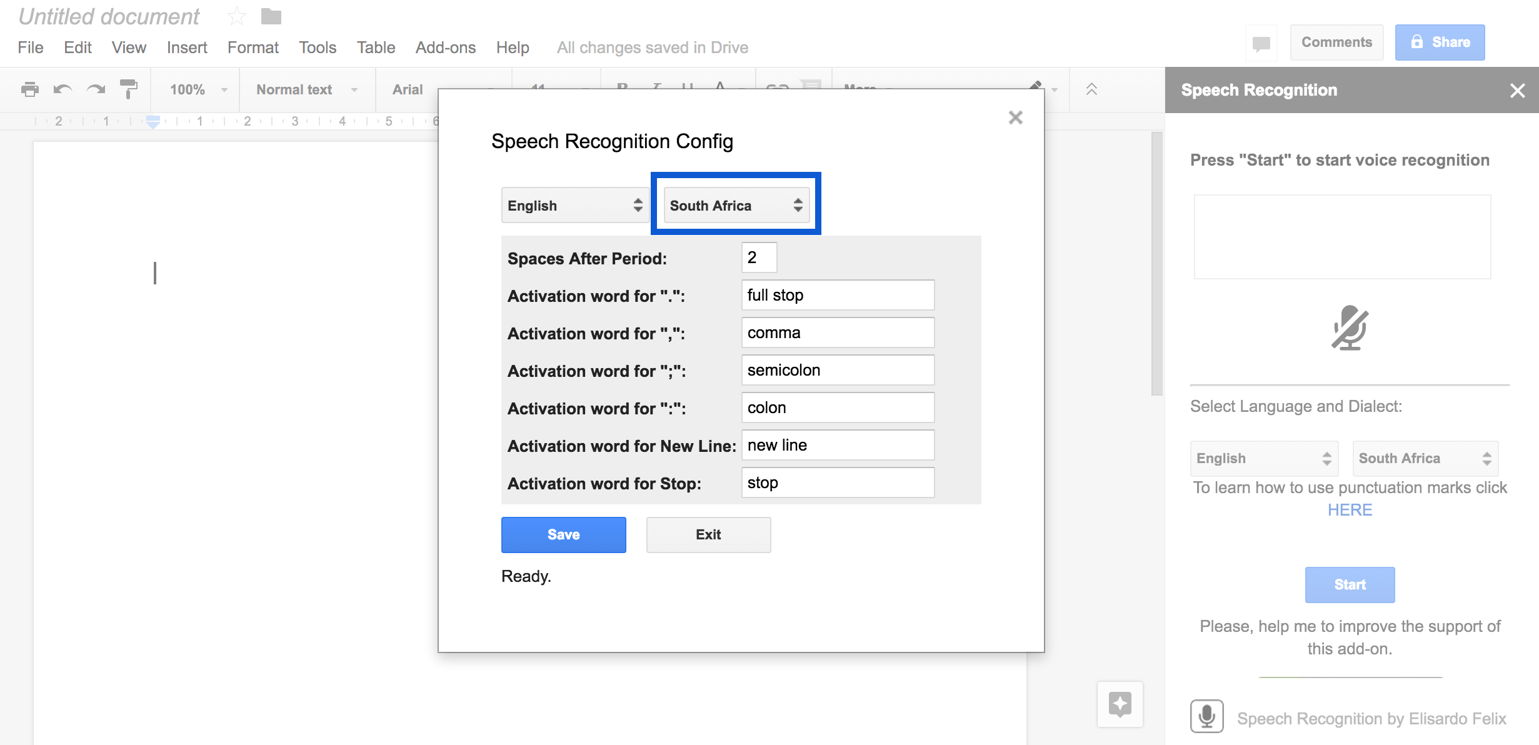Screen dimensions: 1539x745
Task: Open the Format menu
Action: [x=253, y=47]
